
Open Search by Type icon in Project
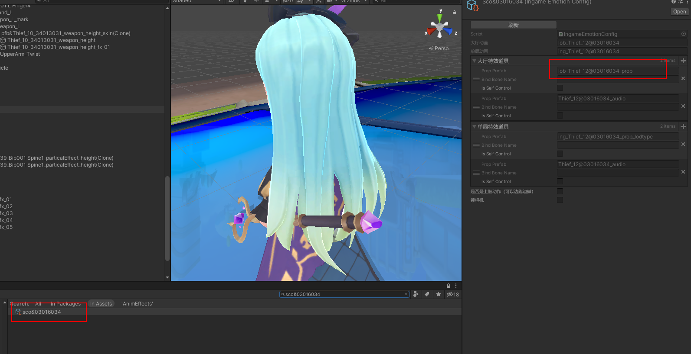(x=416, y=294)
